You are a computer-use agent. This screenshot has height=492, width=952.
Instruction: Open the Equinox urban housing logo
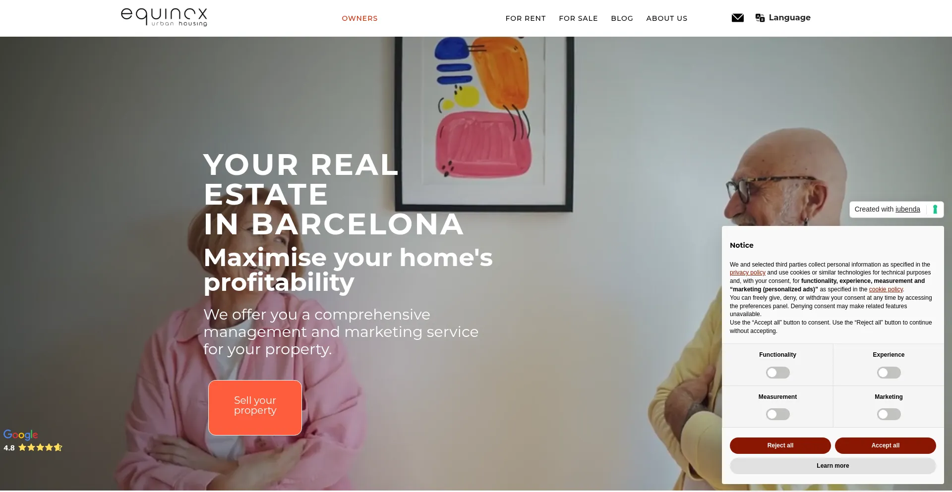(x=164, y=17)
